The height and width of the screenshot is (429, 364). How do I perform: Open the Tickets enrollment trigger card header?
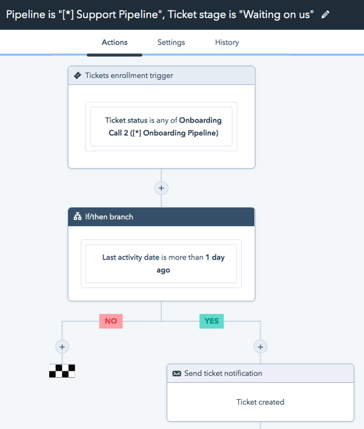click(x=161, y=75)
